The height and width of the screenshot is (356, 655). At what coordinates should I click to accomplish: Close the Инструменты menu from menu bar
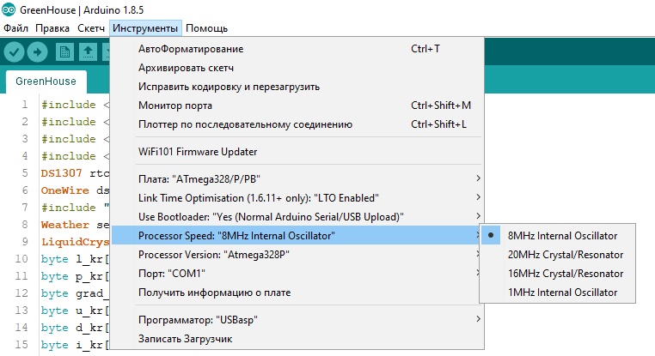pos(145,28)
